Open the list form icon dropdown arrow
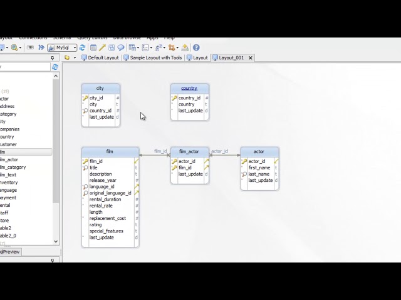This screenshot has height=300, width=401. click(151, 47)
